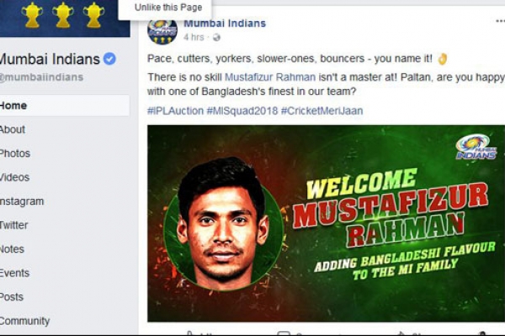505x336 pixels.
Task: Open the Videos section
Action: pos(14,177)
